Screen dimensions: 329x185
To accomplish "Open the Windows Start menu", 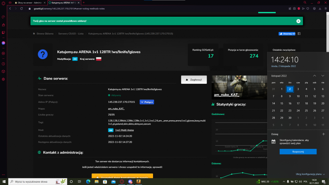I will tap(4, 182).
